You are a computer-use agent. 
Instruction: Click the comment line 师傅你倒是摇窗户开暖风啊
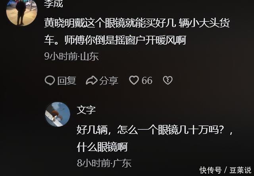[x=125, y=40]
